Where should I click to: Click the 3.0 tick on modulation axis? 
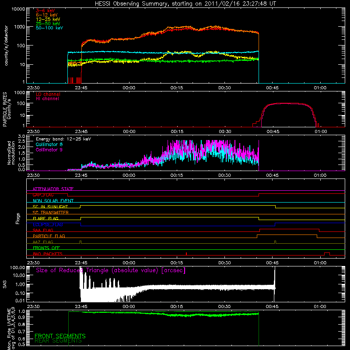(21, 136)
